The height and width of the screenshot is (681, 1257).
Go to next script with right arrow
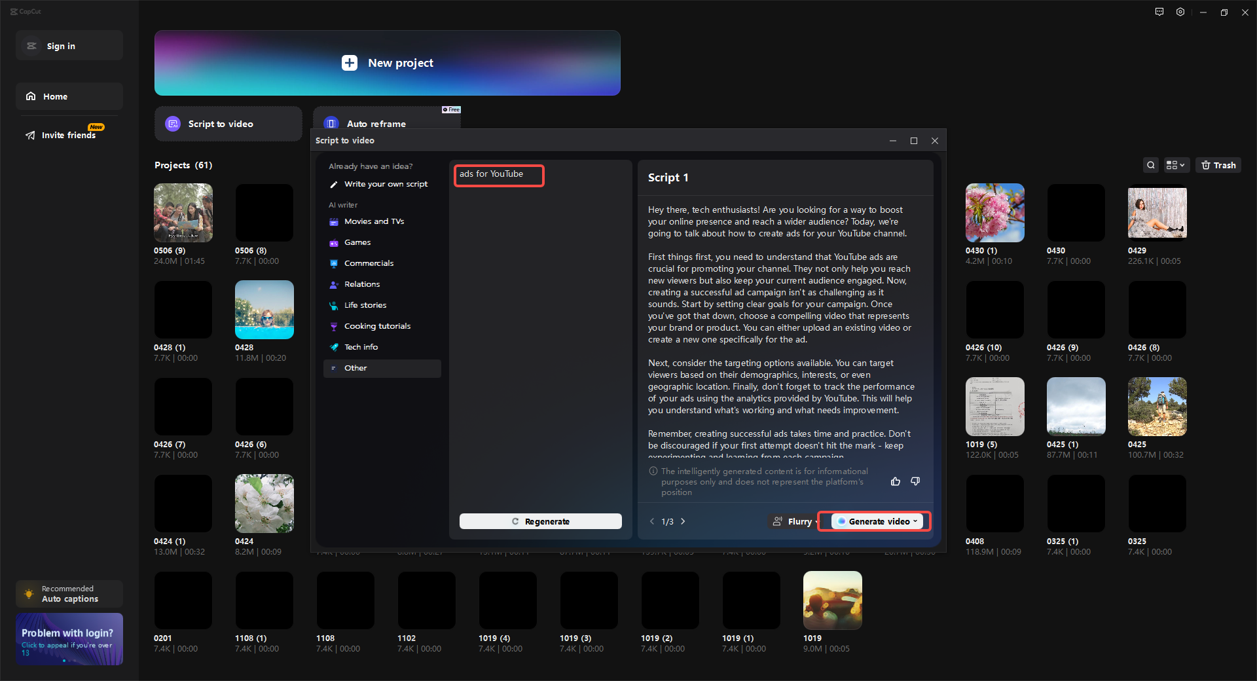tap(683, 521)
